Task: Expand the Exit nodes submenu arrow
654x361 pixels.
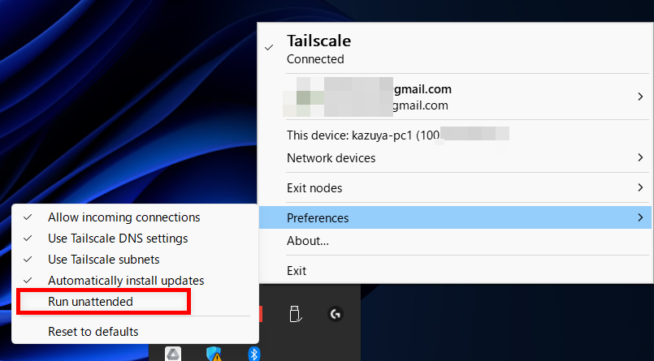Action: point(640,187)
